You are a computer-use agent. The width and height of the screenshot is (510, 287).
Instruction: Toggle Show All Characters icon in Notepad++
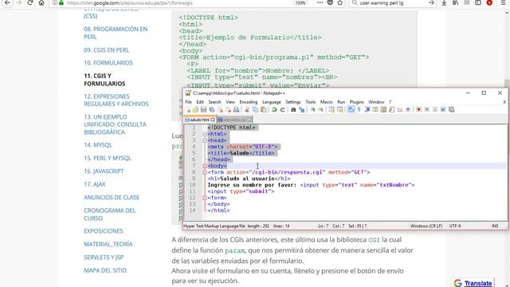pos(359,110)
